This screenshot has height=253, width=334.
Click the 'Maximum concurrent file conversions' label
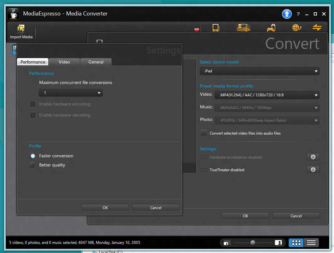pos(76,83)
